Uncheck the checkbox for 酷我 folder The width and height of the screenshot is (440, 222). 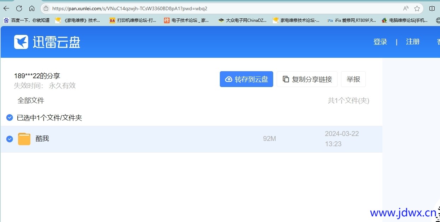(10, 139)
